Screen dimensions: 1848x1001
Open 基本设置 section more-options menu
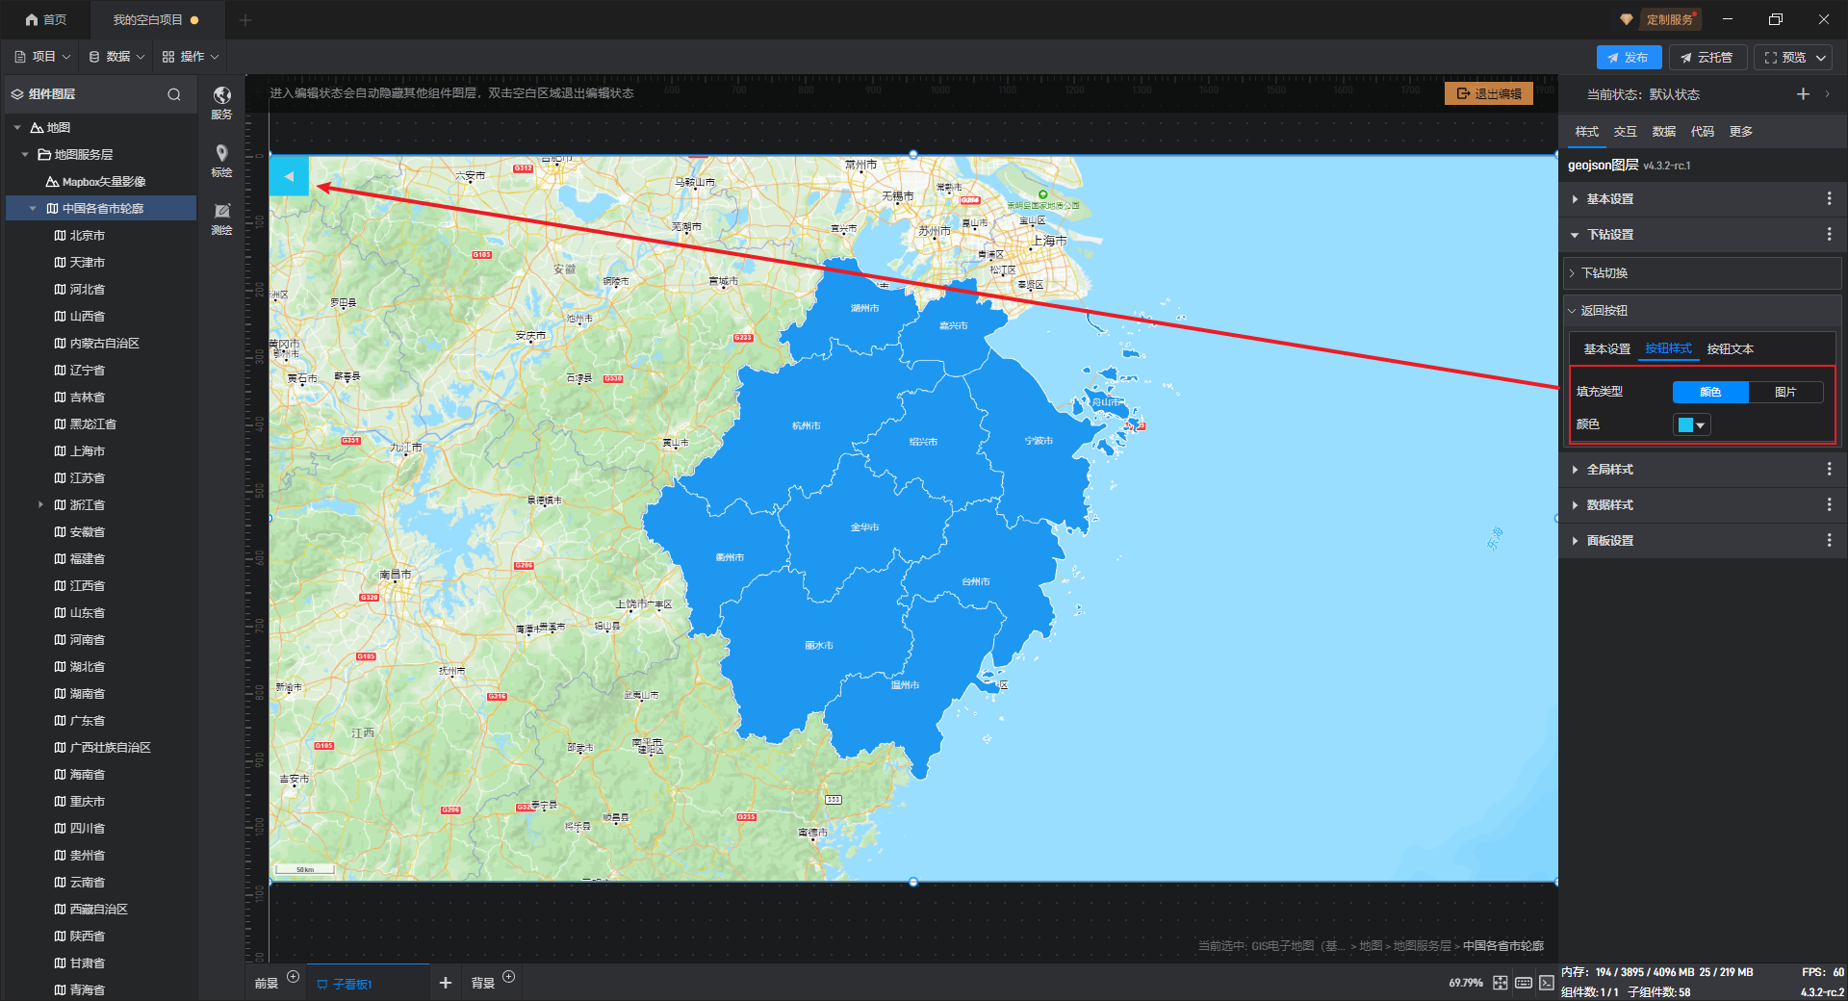pyautogui.click(x=1829, y=199)
